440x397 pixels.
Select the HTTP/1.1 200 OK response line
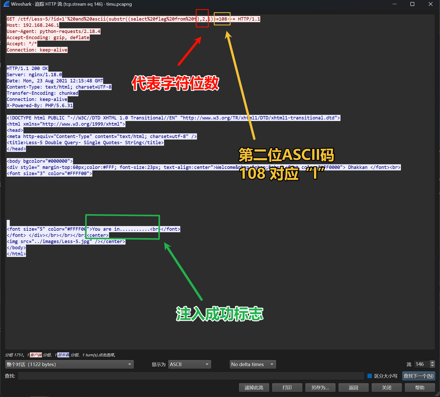[x=27, y=68]
